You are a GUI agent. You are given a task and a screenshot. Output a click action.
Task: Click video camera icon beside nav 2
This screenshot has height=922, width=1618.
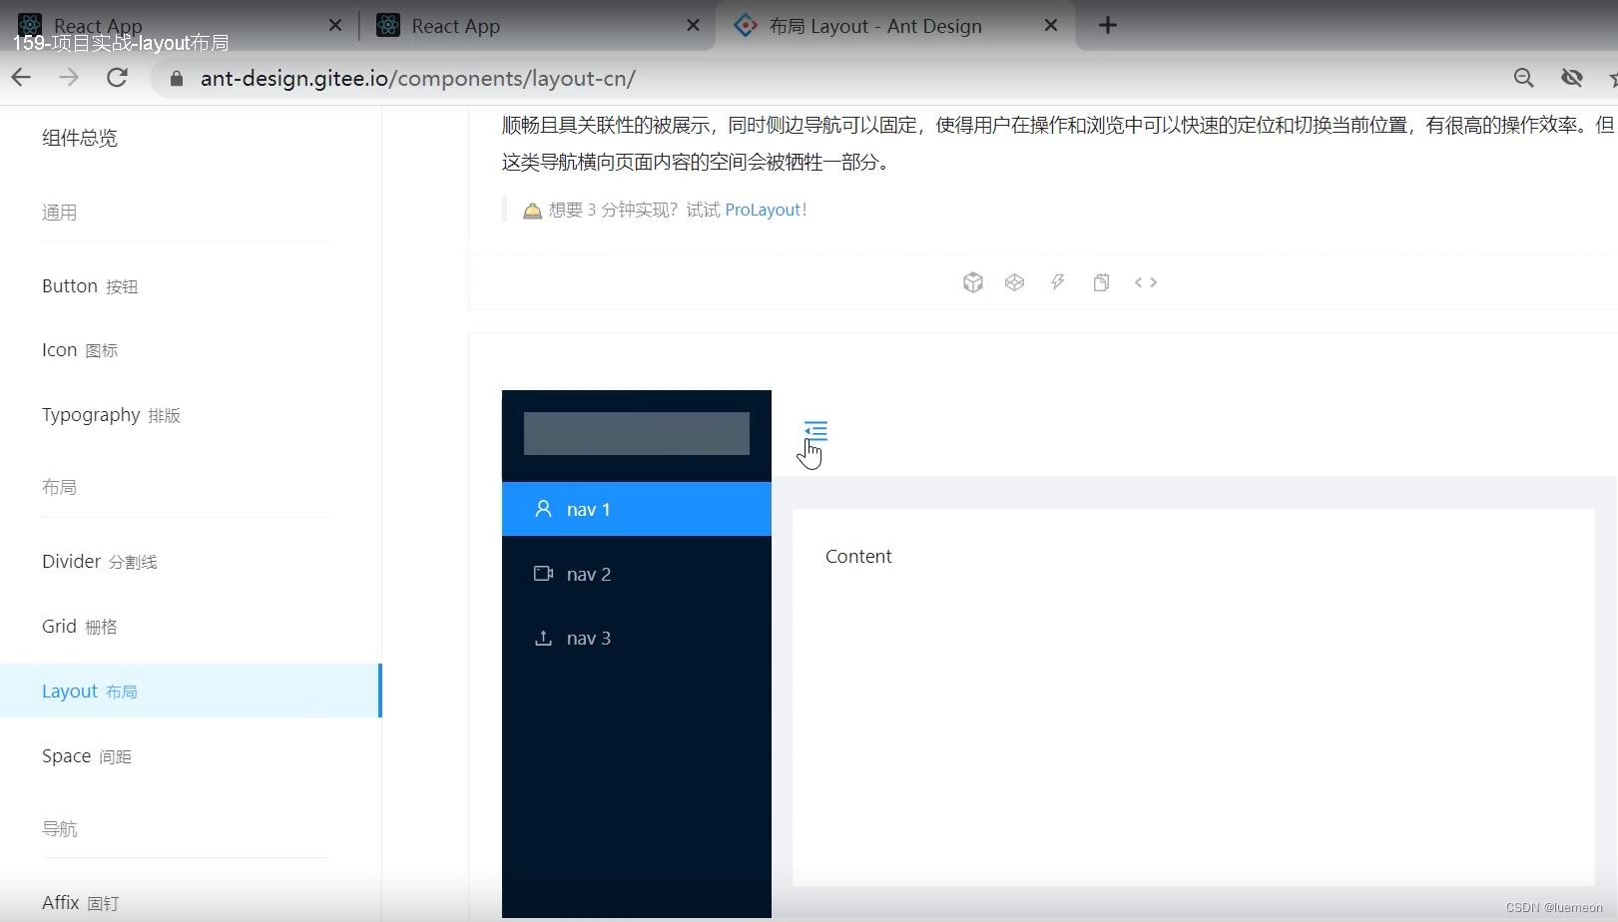(x=543, y=574)
